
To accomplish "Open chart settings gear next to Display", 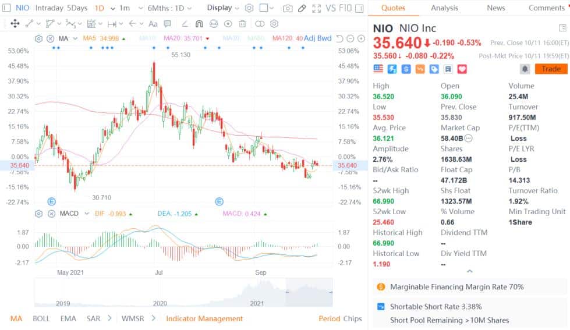I will [x=249, y=8].
